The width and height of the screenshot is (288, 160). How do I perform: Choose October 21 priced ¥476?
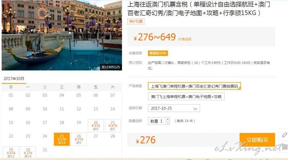coord(113,126)
